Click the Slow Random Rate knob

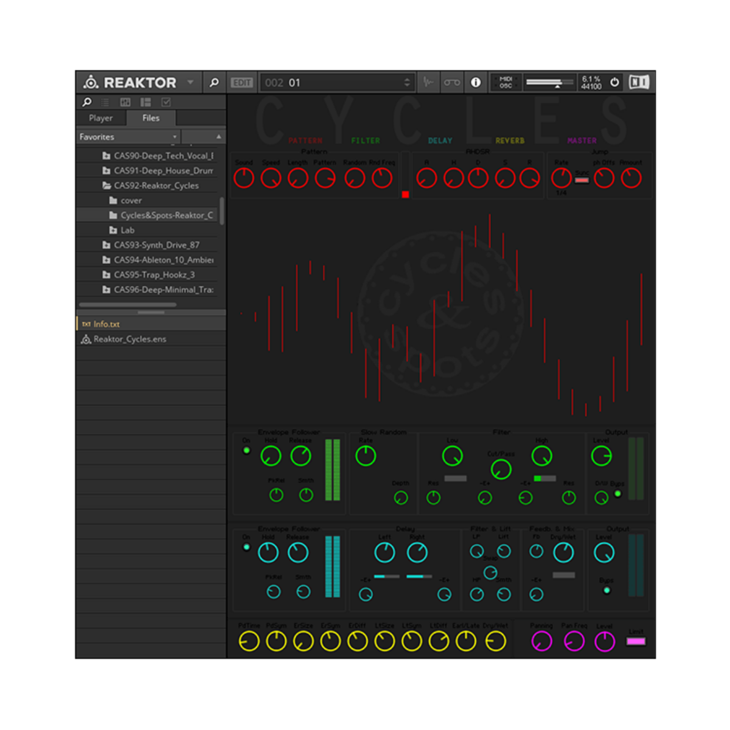[x=366, y=456]
